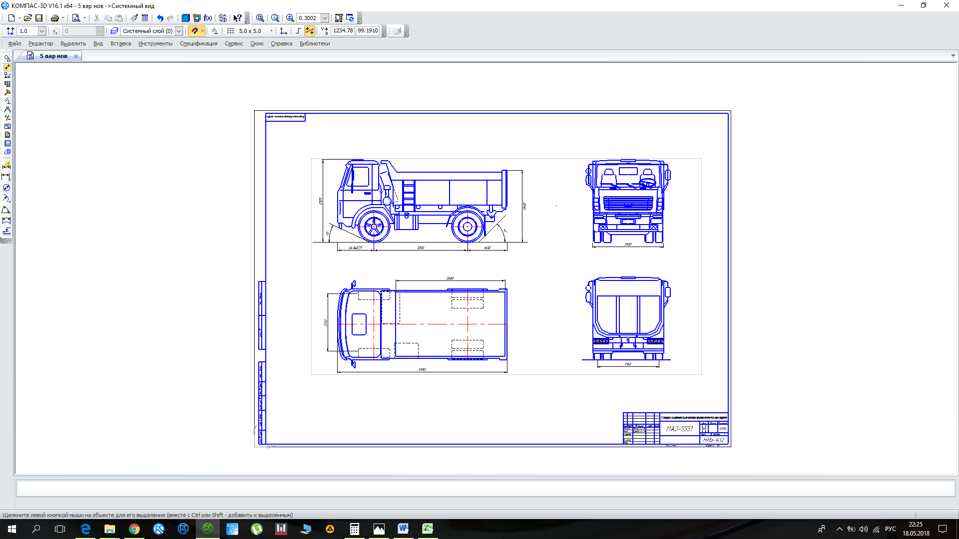Screen dimensions: 959x539
Task: Select the radial dimension tool
Action: coord(6,199)
